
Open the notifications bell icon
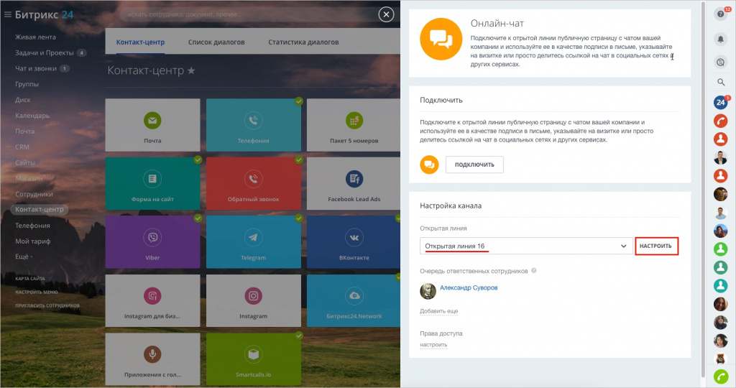tap(720, 39)
